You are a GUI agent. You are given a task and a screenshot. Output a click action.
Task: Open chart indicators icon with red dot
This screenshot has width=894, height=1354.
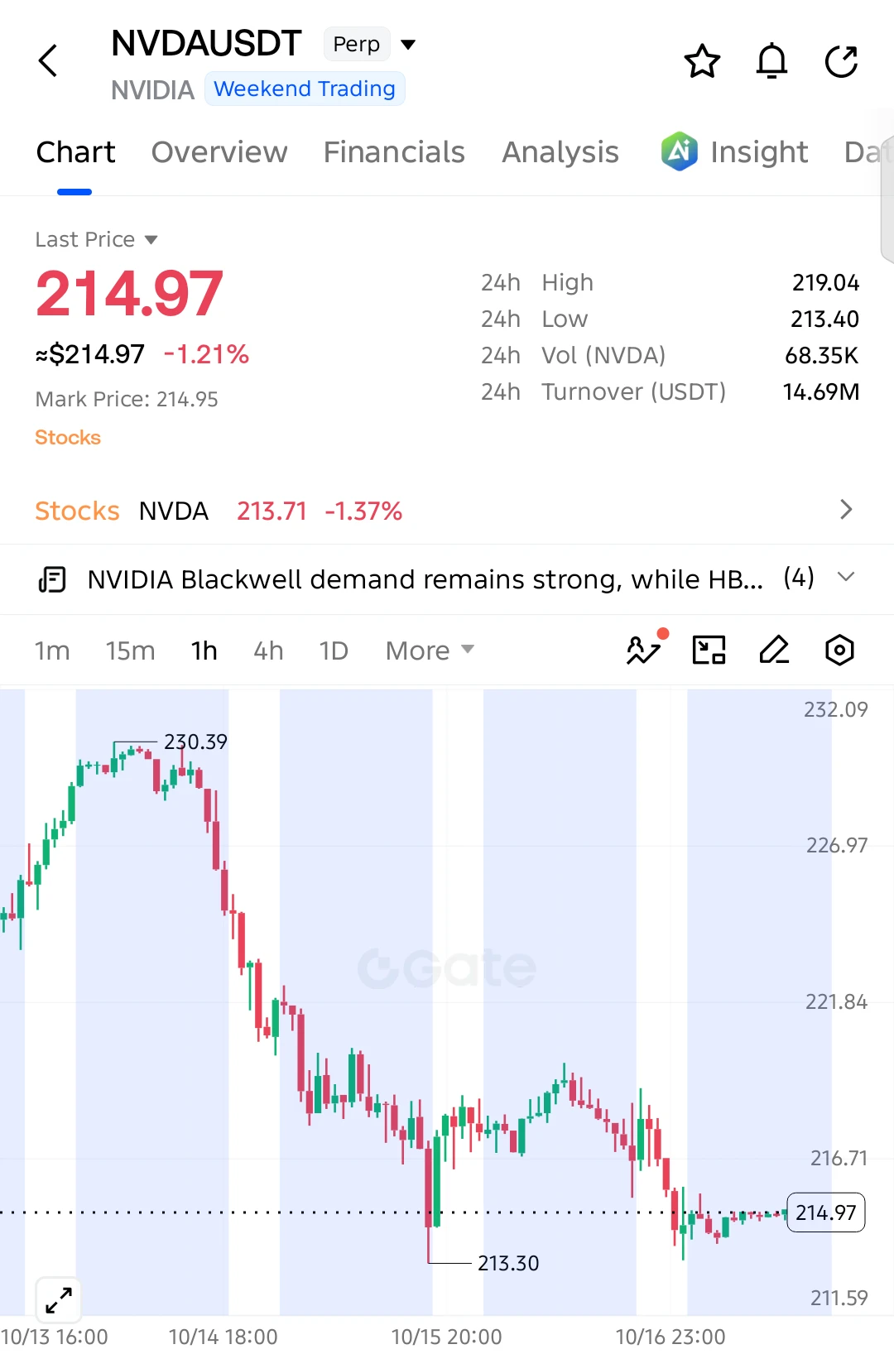pyautogui.click(x=646, y=649)
